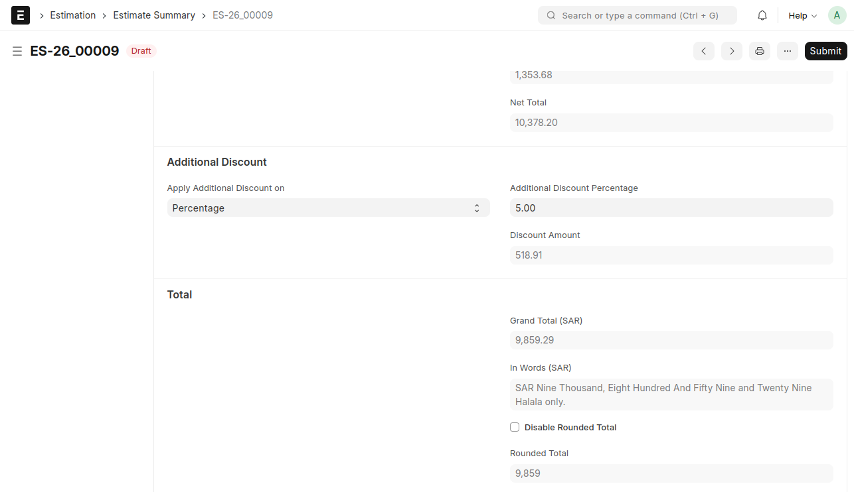Go to previous document arrow
Viewport: 854px width, 492px height.
click(x=704, y=51)
